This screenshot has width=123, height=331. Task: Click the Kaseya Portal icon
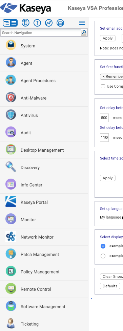click(11, 201)
